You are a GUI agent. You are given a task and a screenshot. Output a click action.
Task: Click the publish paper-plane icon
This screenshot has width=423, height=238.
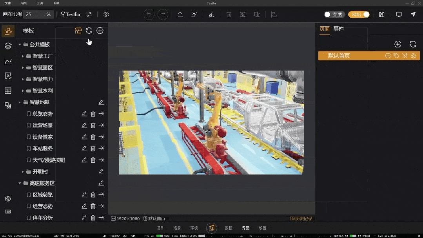413,15
